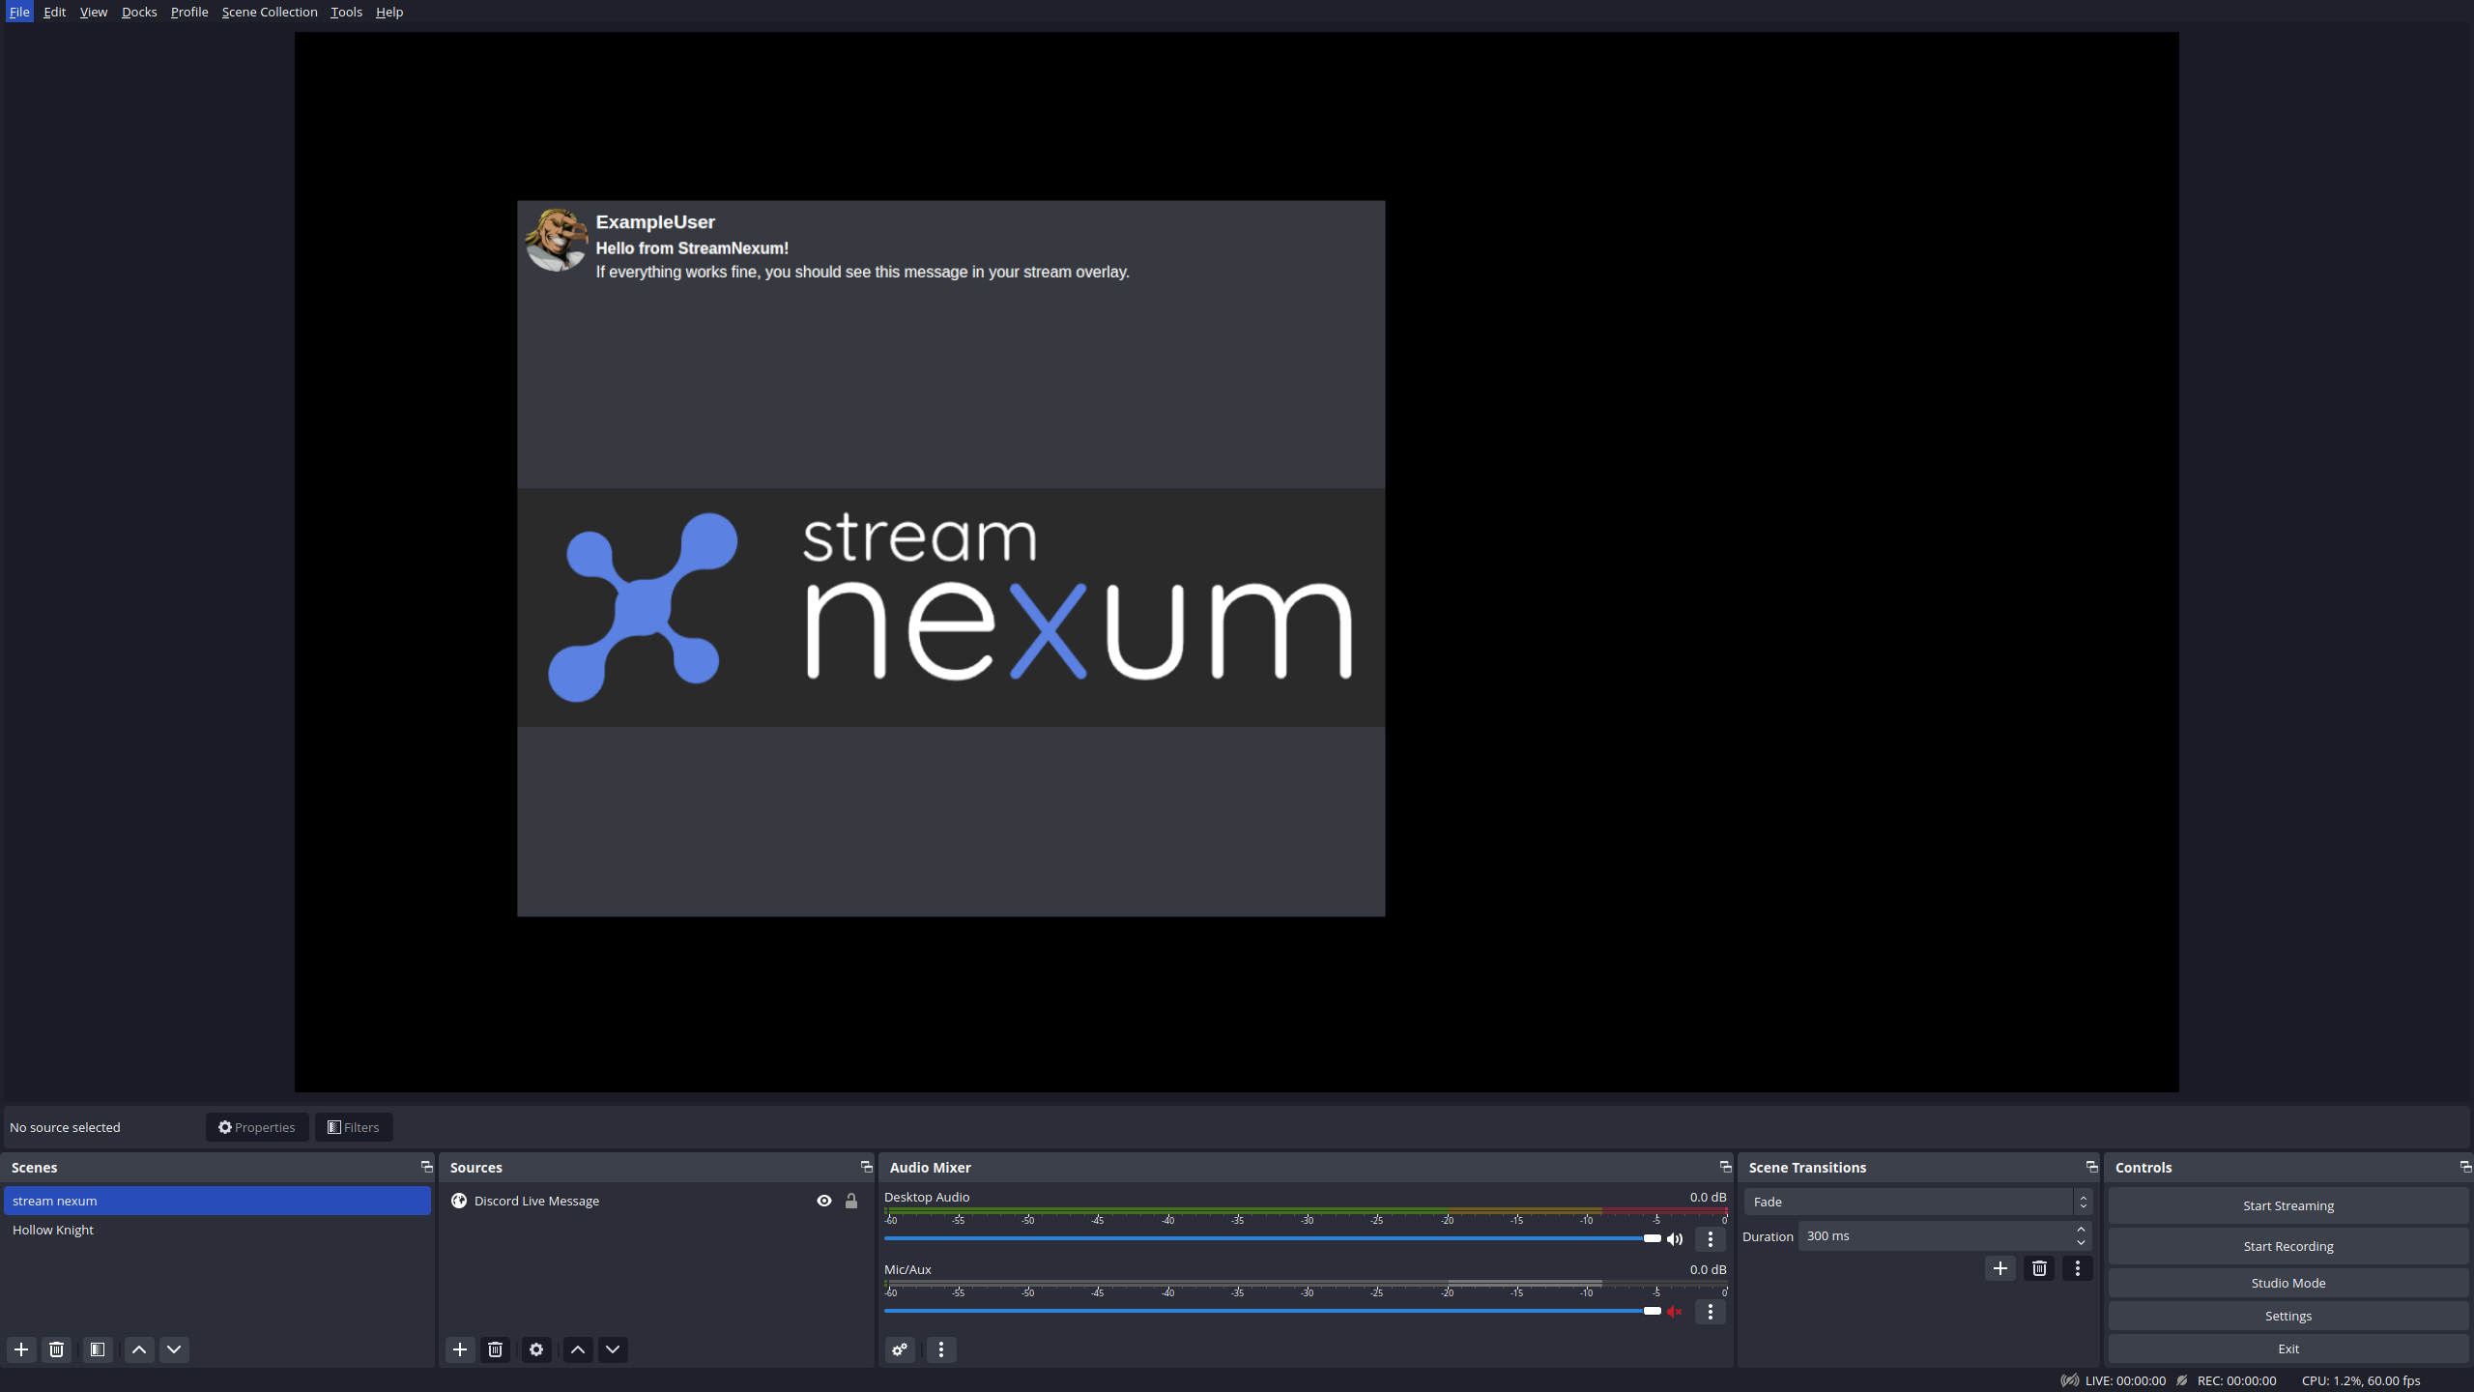
Task: Open Desktop Audio options three-dot menu
Action: pos(1710,1239)
